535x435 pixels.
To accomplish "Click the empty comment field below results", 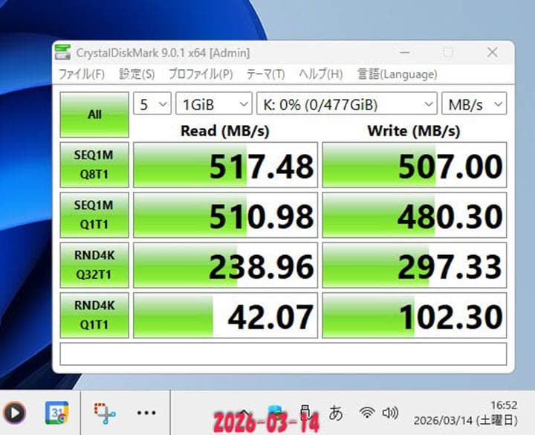I will coord(283,354).
